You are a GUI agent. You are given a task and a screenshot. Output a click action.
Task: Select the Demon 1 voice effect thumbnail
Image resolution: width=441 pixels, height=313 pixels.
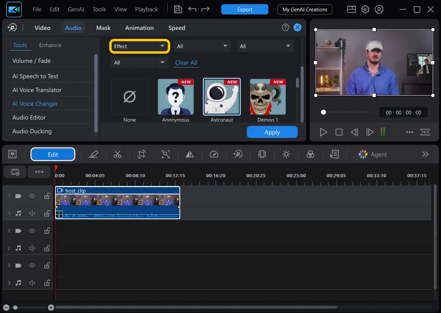tap(268, 97)
